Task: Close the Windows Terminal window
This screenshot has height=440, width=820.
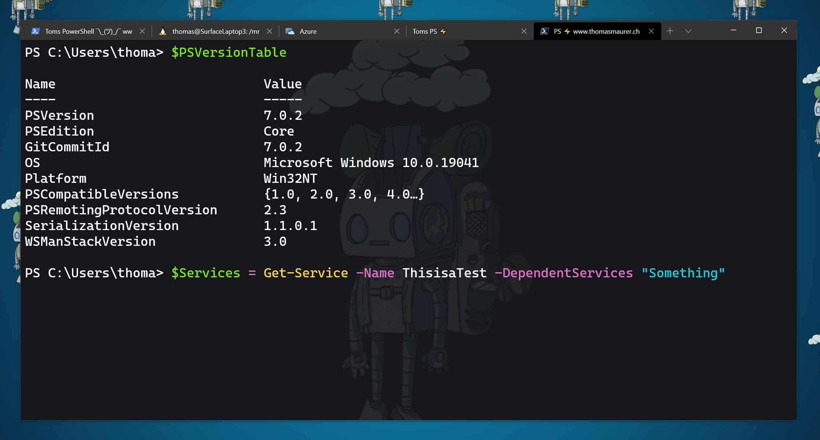Action: tap(784, 30)
